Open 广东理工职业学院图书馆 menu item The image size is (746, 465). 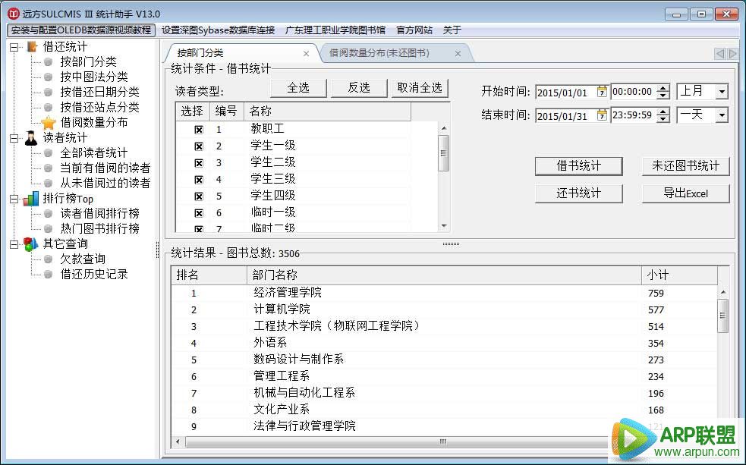coord(335,30)
